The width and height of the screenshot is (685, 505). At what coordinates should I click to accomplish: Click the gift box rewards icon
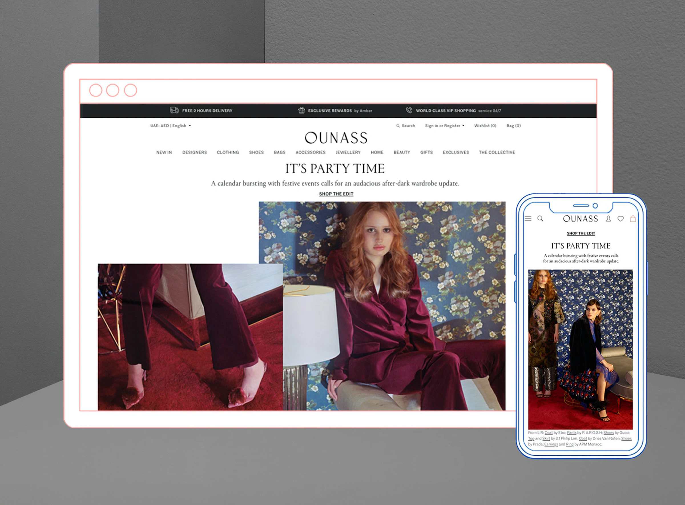[x=301, y=110]
